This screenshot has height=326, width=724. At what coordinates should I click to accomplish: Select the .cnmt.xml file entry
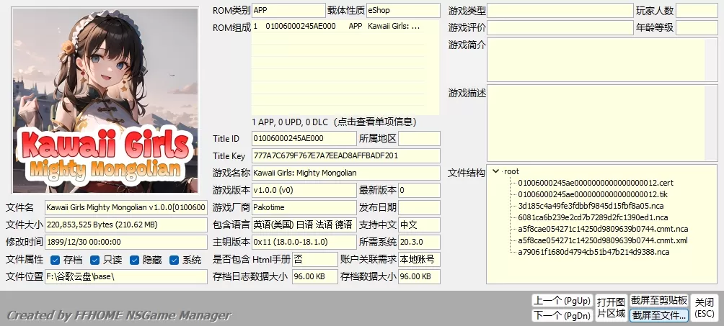click(602, 240)
